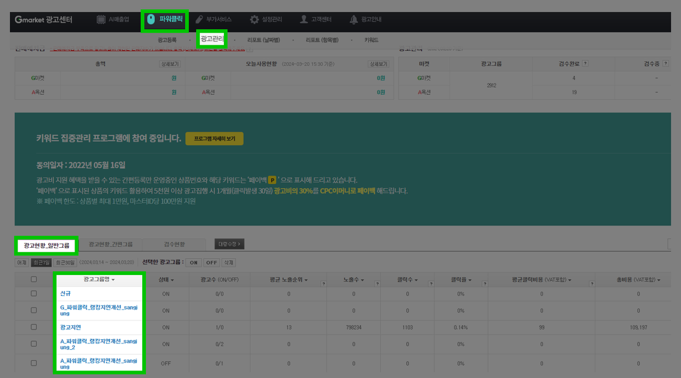Image resolution: width=681 pixels, height=378 pixels.
Task: Open the 광고등록 submenu item
Action: pos(167,40)
